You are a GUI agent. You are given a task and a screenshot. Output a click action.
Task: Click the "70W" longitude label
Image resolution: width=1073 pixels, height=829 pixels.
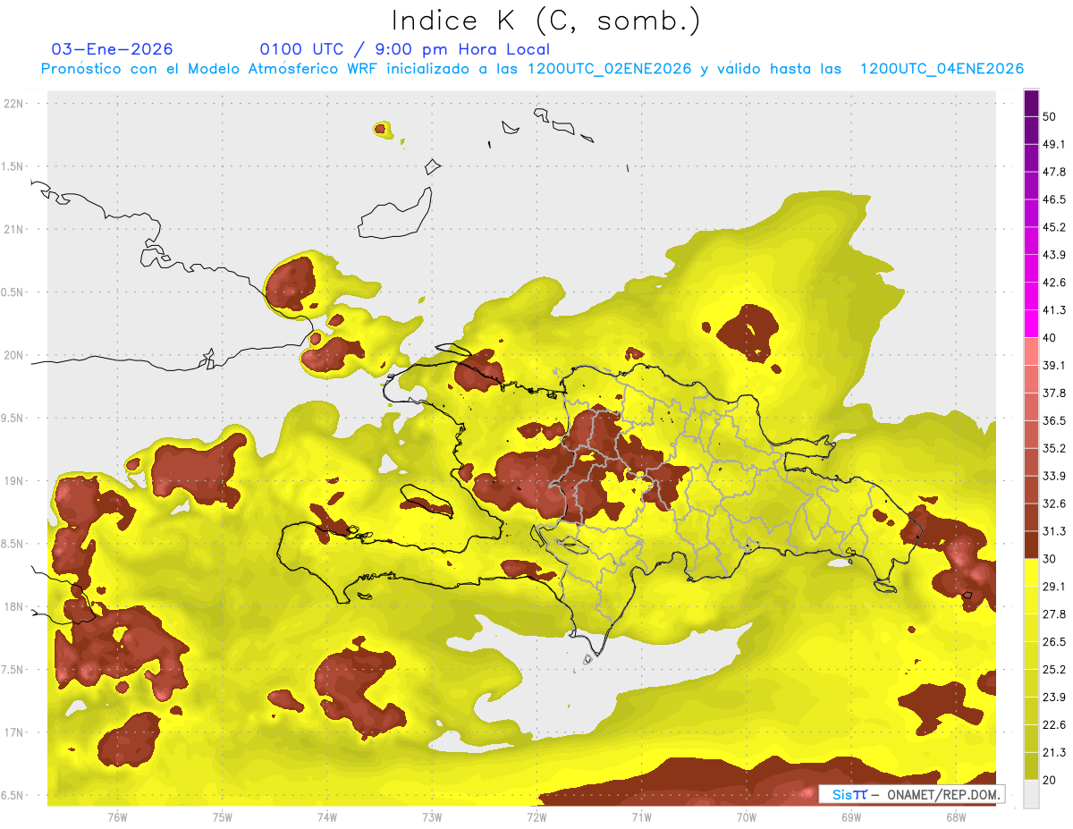point(747,817)
